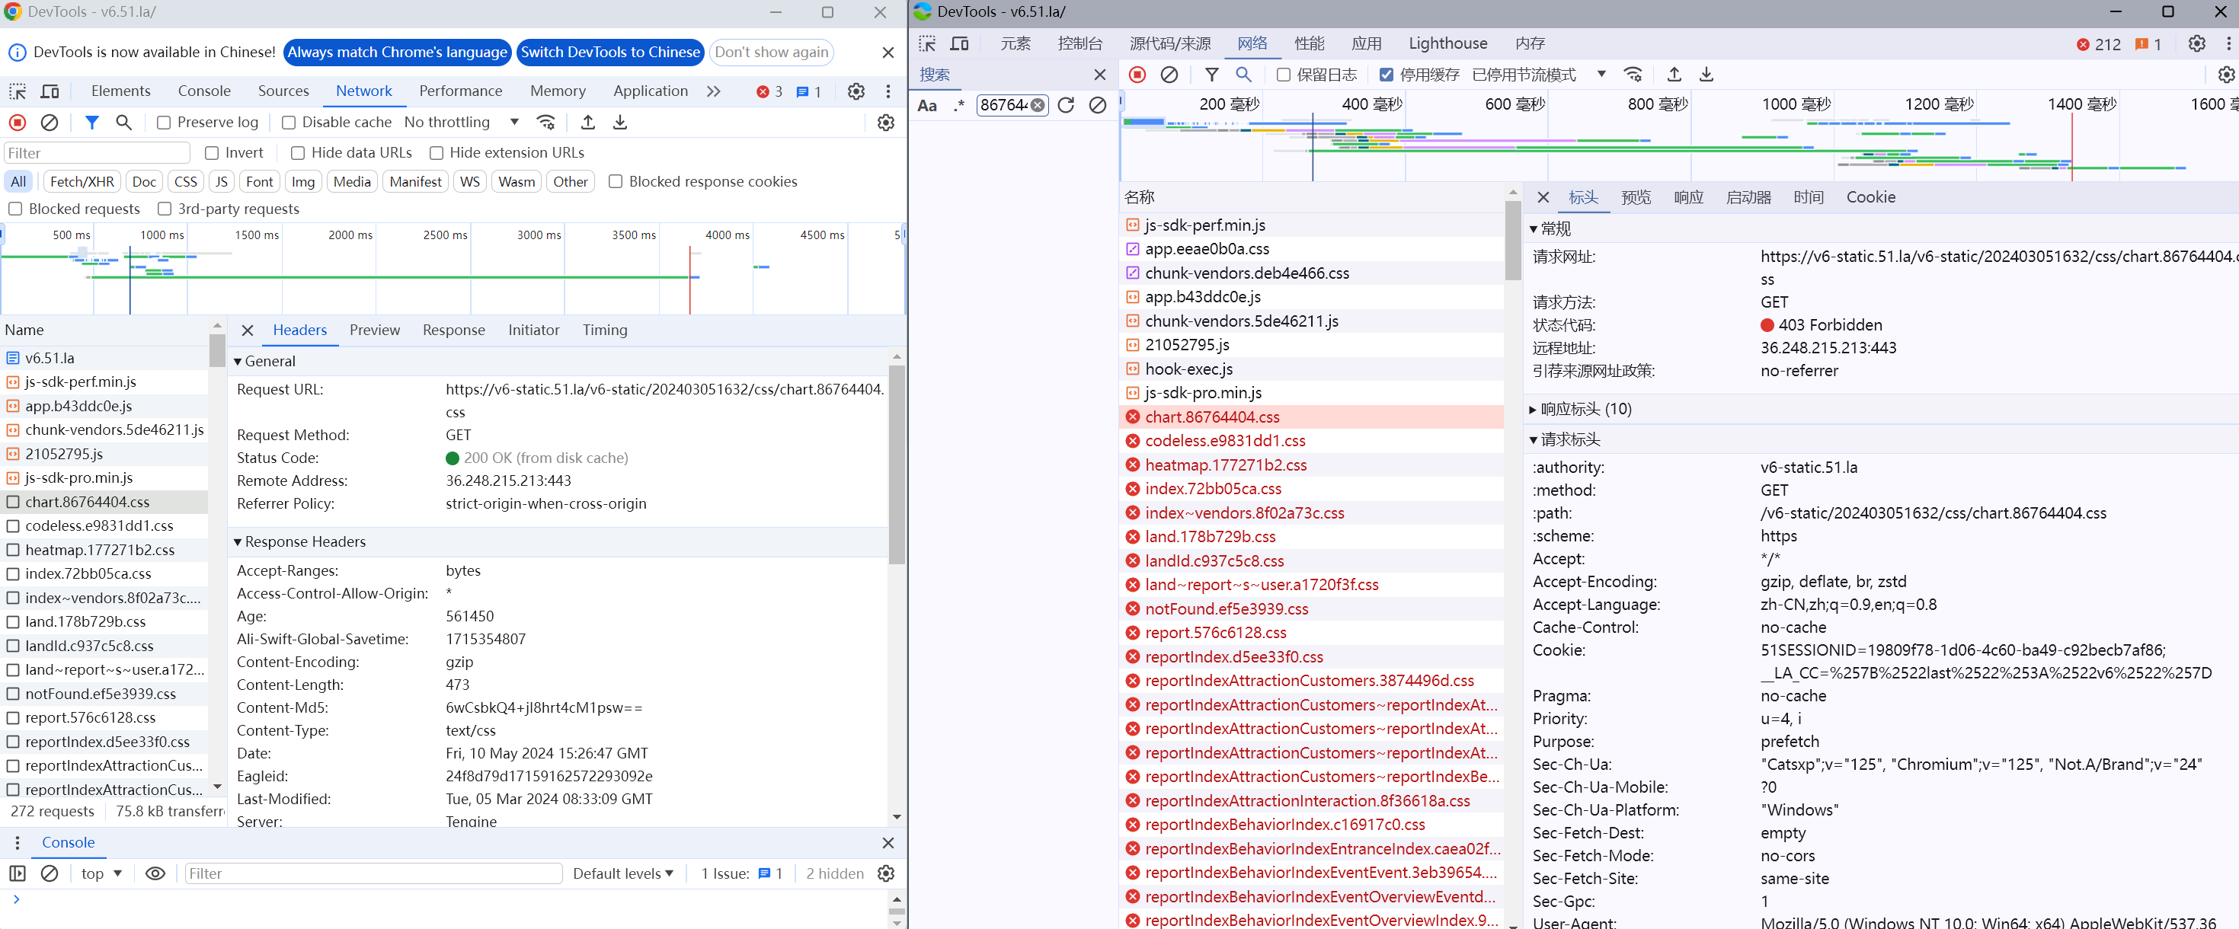The height and width of the screenshot is (929, 2239).
Task: Click stop recording button in right Network toolbar
Action: (x=1137, y=75)
